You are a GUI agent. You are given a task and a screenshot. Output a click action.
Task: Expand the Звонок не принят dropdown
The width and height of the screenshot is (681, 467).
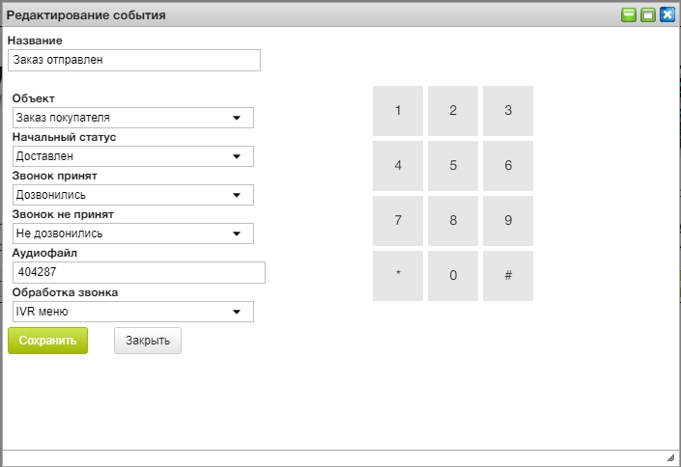[132, 233]
